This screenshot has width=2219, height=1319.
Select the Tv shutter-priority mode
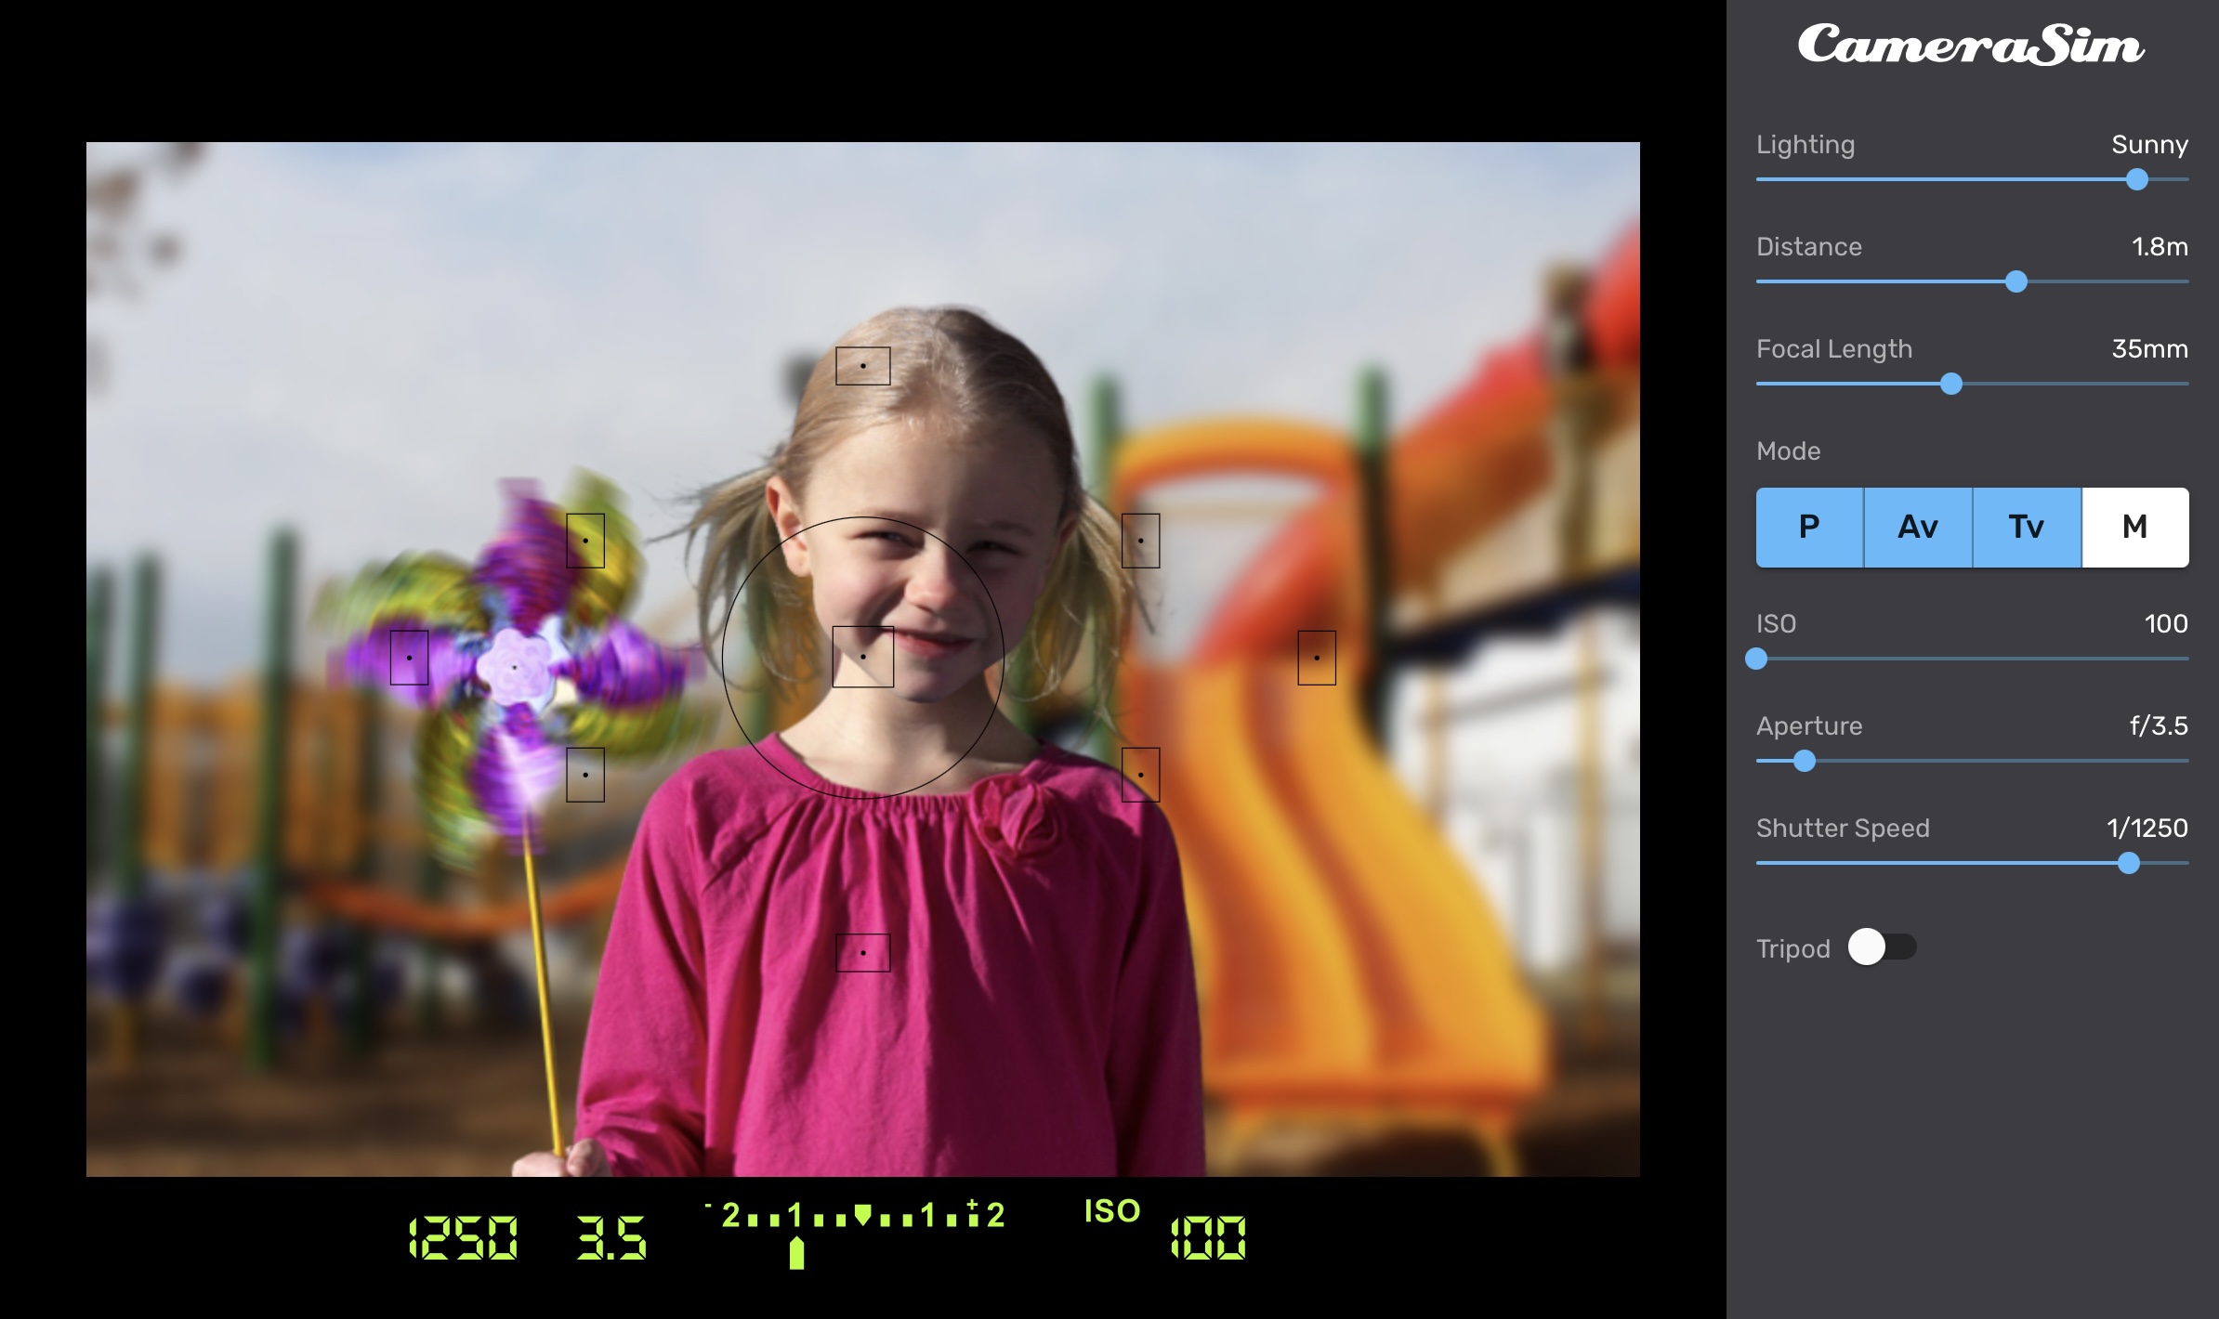pos(2025,527)
